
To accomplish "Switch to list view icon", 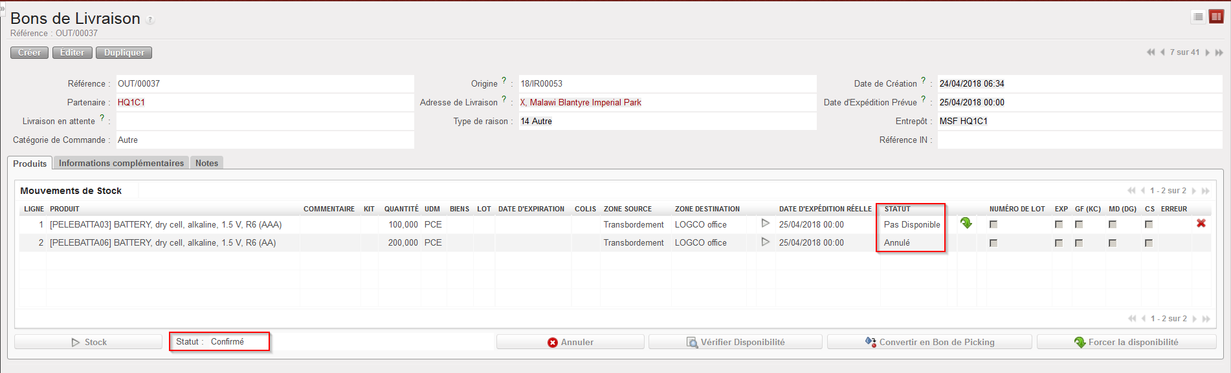I will point(1198,17).
